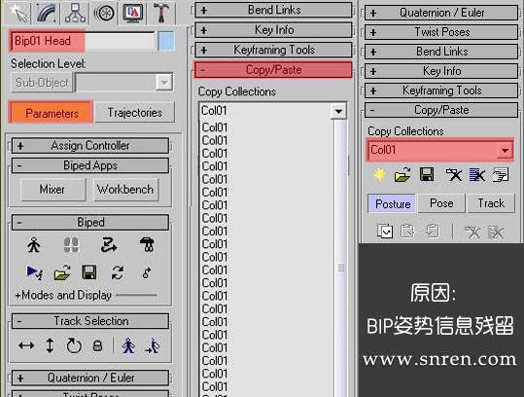The width and height of the screenshot is (524, 397).
Task: Click the Paste Posture Opposite icon
Action: (x=432, y=232)
